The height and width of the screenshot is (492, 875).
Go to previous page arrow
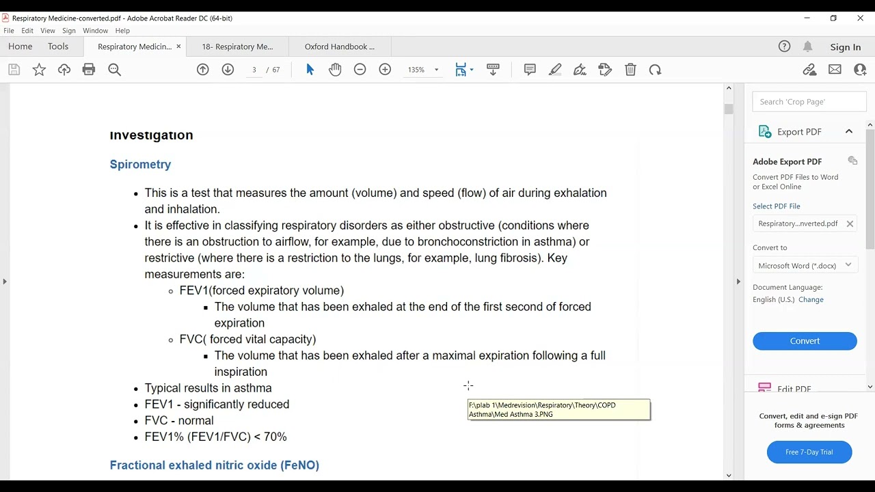pyautogui.click(x=203, y=70)
